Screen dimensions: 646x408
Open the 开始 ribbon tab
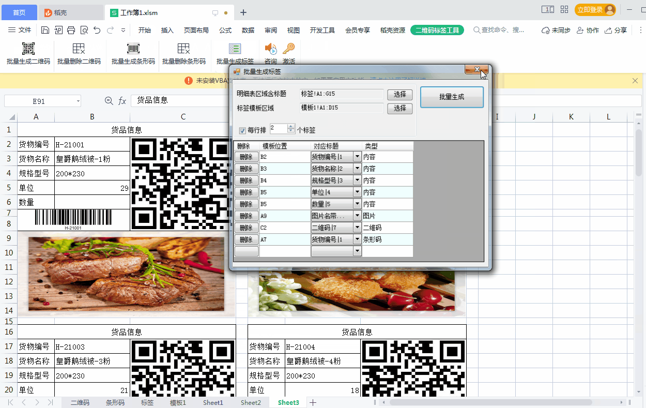pyautogui.click(x=145, y=31)
